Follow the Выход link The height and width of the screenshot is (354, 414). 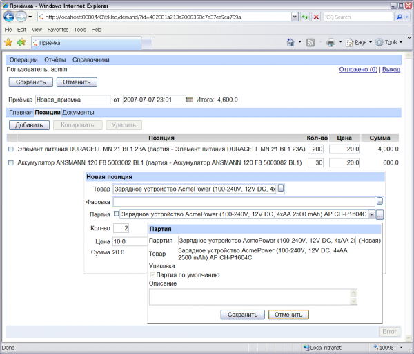coord(391,69)
